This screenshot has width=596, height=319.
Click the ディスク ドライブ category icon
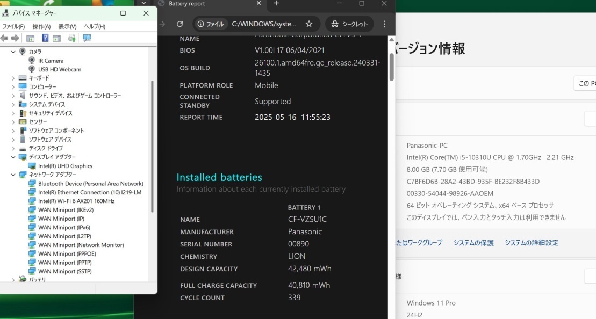23,148
